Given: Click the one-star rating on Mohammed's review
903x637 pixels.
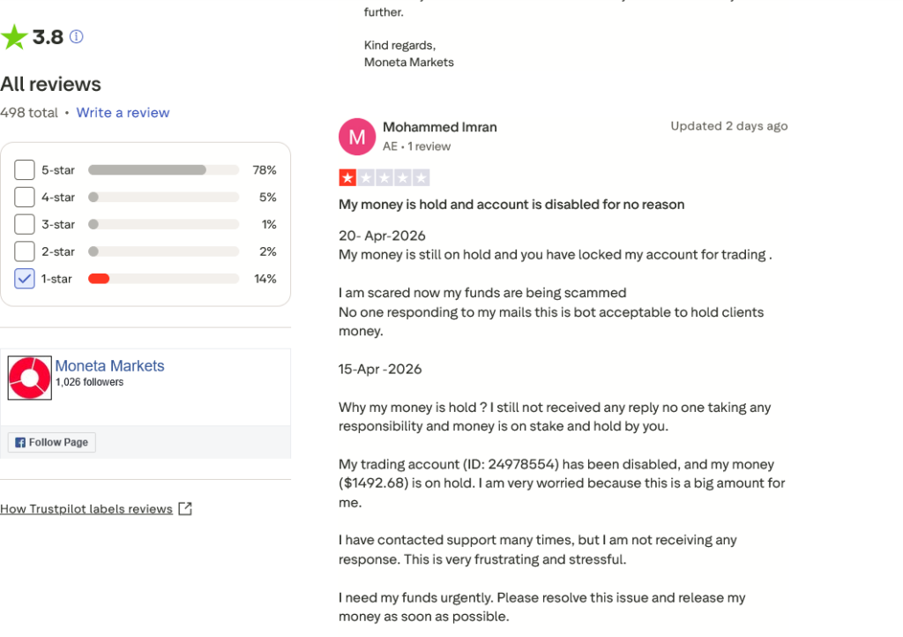Looking at the screenshot, I should [347, 178].
